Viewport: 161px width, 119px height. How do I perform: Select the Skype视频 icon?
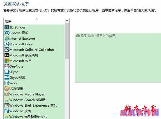point(6,77)
